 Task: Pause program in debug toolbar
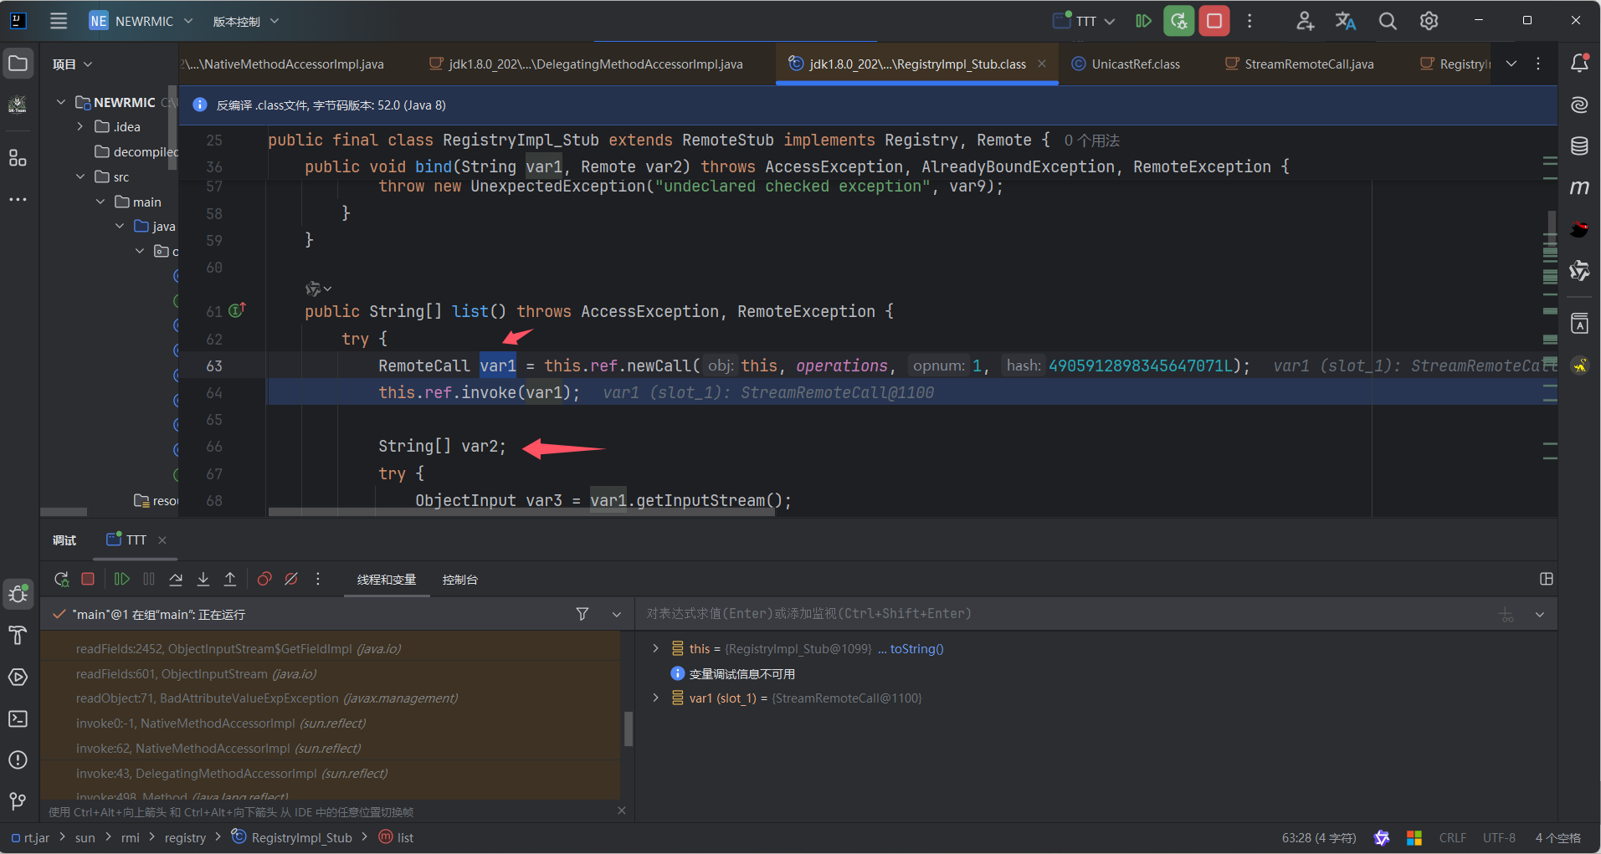149,579
